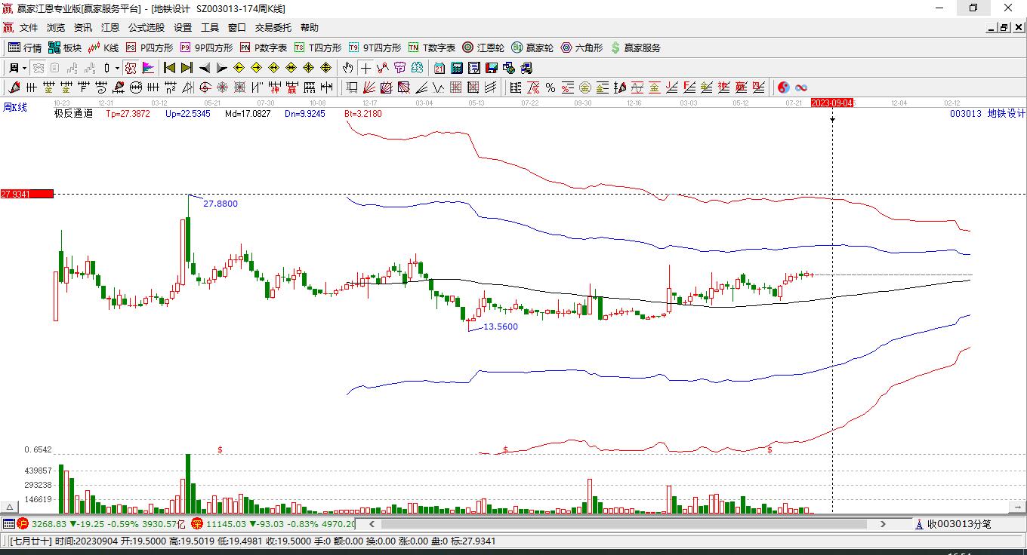Open the calendar icon showing 21
This screenshot has height=555, width=1027.
tap(439, 68)
